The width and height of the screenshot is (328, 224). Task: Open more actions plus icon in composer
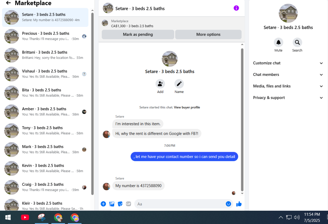pos(103,204)
